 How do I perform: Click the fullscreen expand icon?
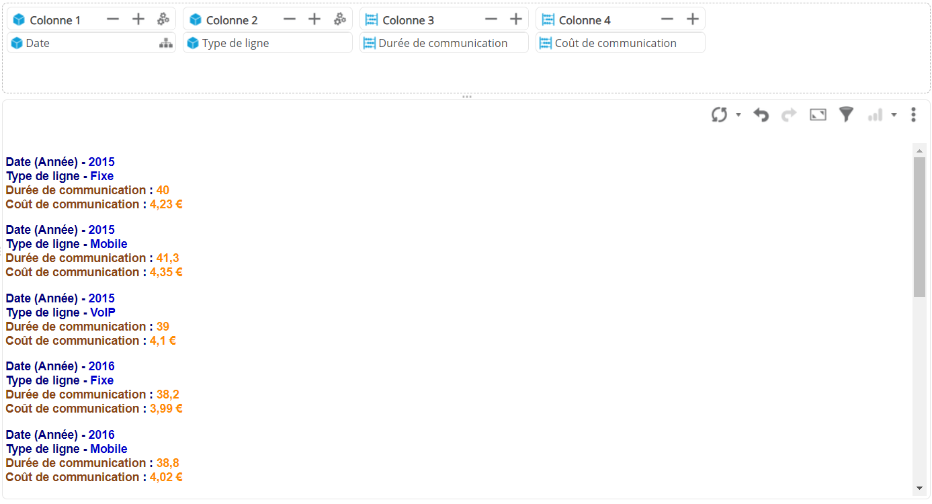[x=818, y=115]
